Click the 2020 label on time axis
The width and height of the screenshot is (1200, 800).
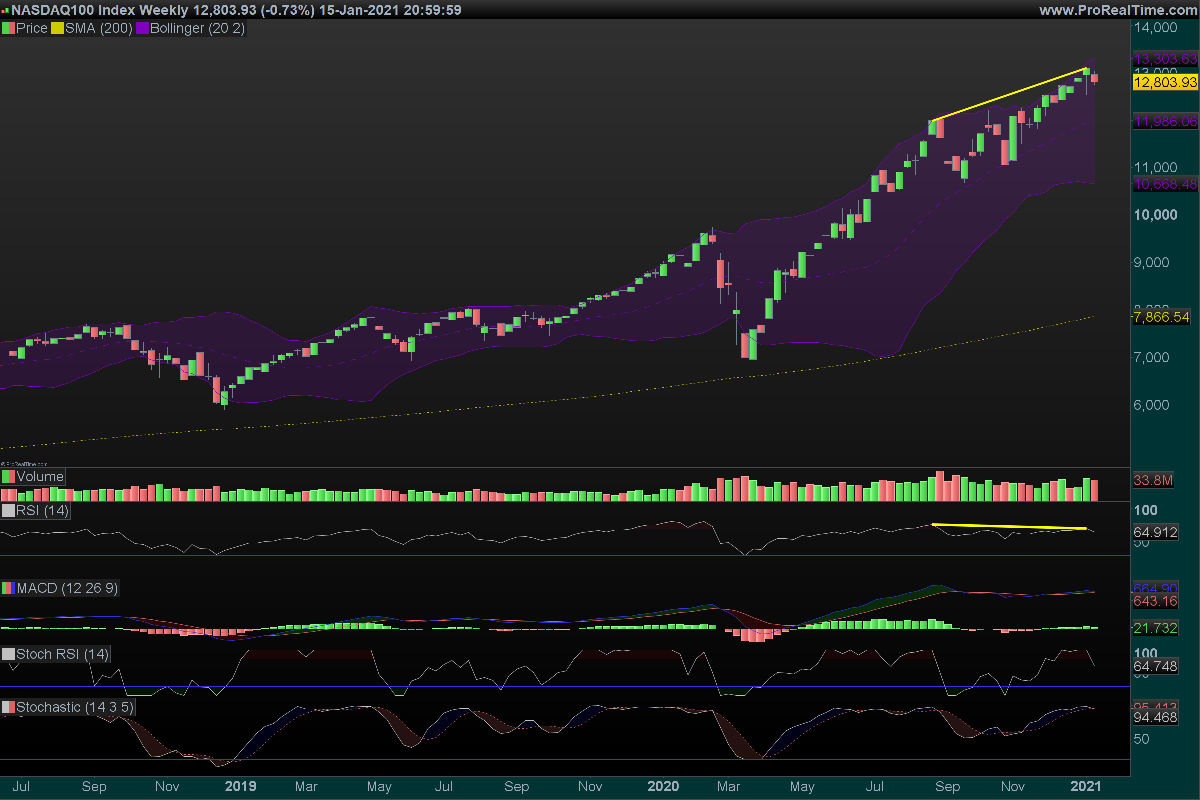pos(663,786)
